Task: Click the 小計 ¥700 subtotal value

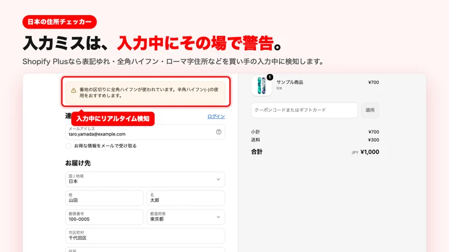Action: click(x=373, y=132)
